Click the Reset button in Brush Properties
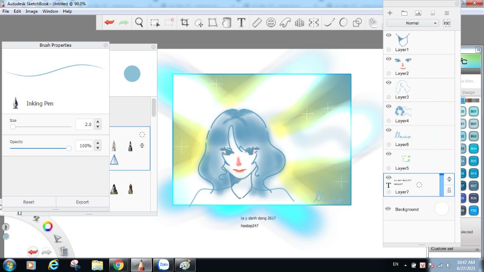Viewport: 484px width, 272px height. click(x=29, y=202)
